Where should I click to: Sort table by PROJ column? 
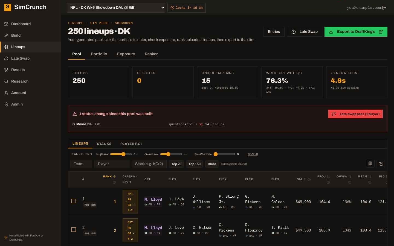pos(323,177)
